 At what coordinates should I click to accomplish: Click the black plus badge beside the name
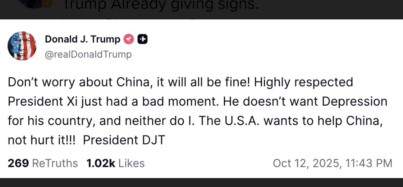pos(143,39)
